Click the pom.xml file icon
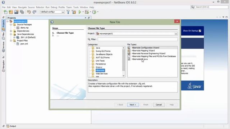The width and height of the screenshot is (230, 129). [18, 44]
